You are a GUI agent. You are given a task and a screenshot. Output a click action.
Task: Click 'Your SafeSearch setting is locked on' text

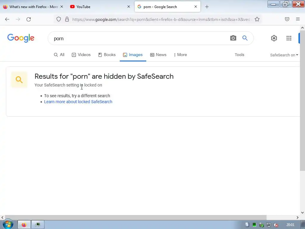pos(68,85)
